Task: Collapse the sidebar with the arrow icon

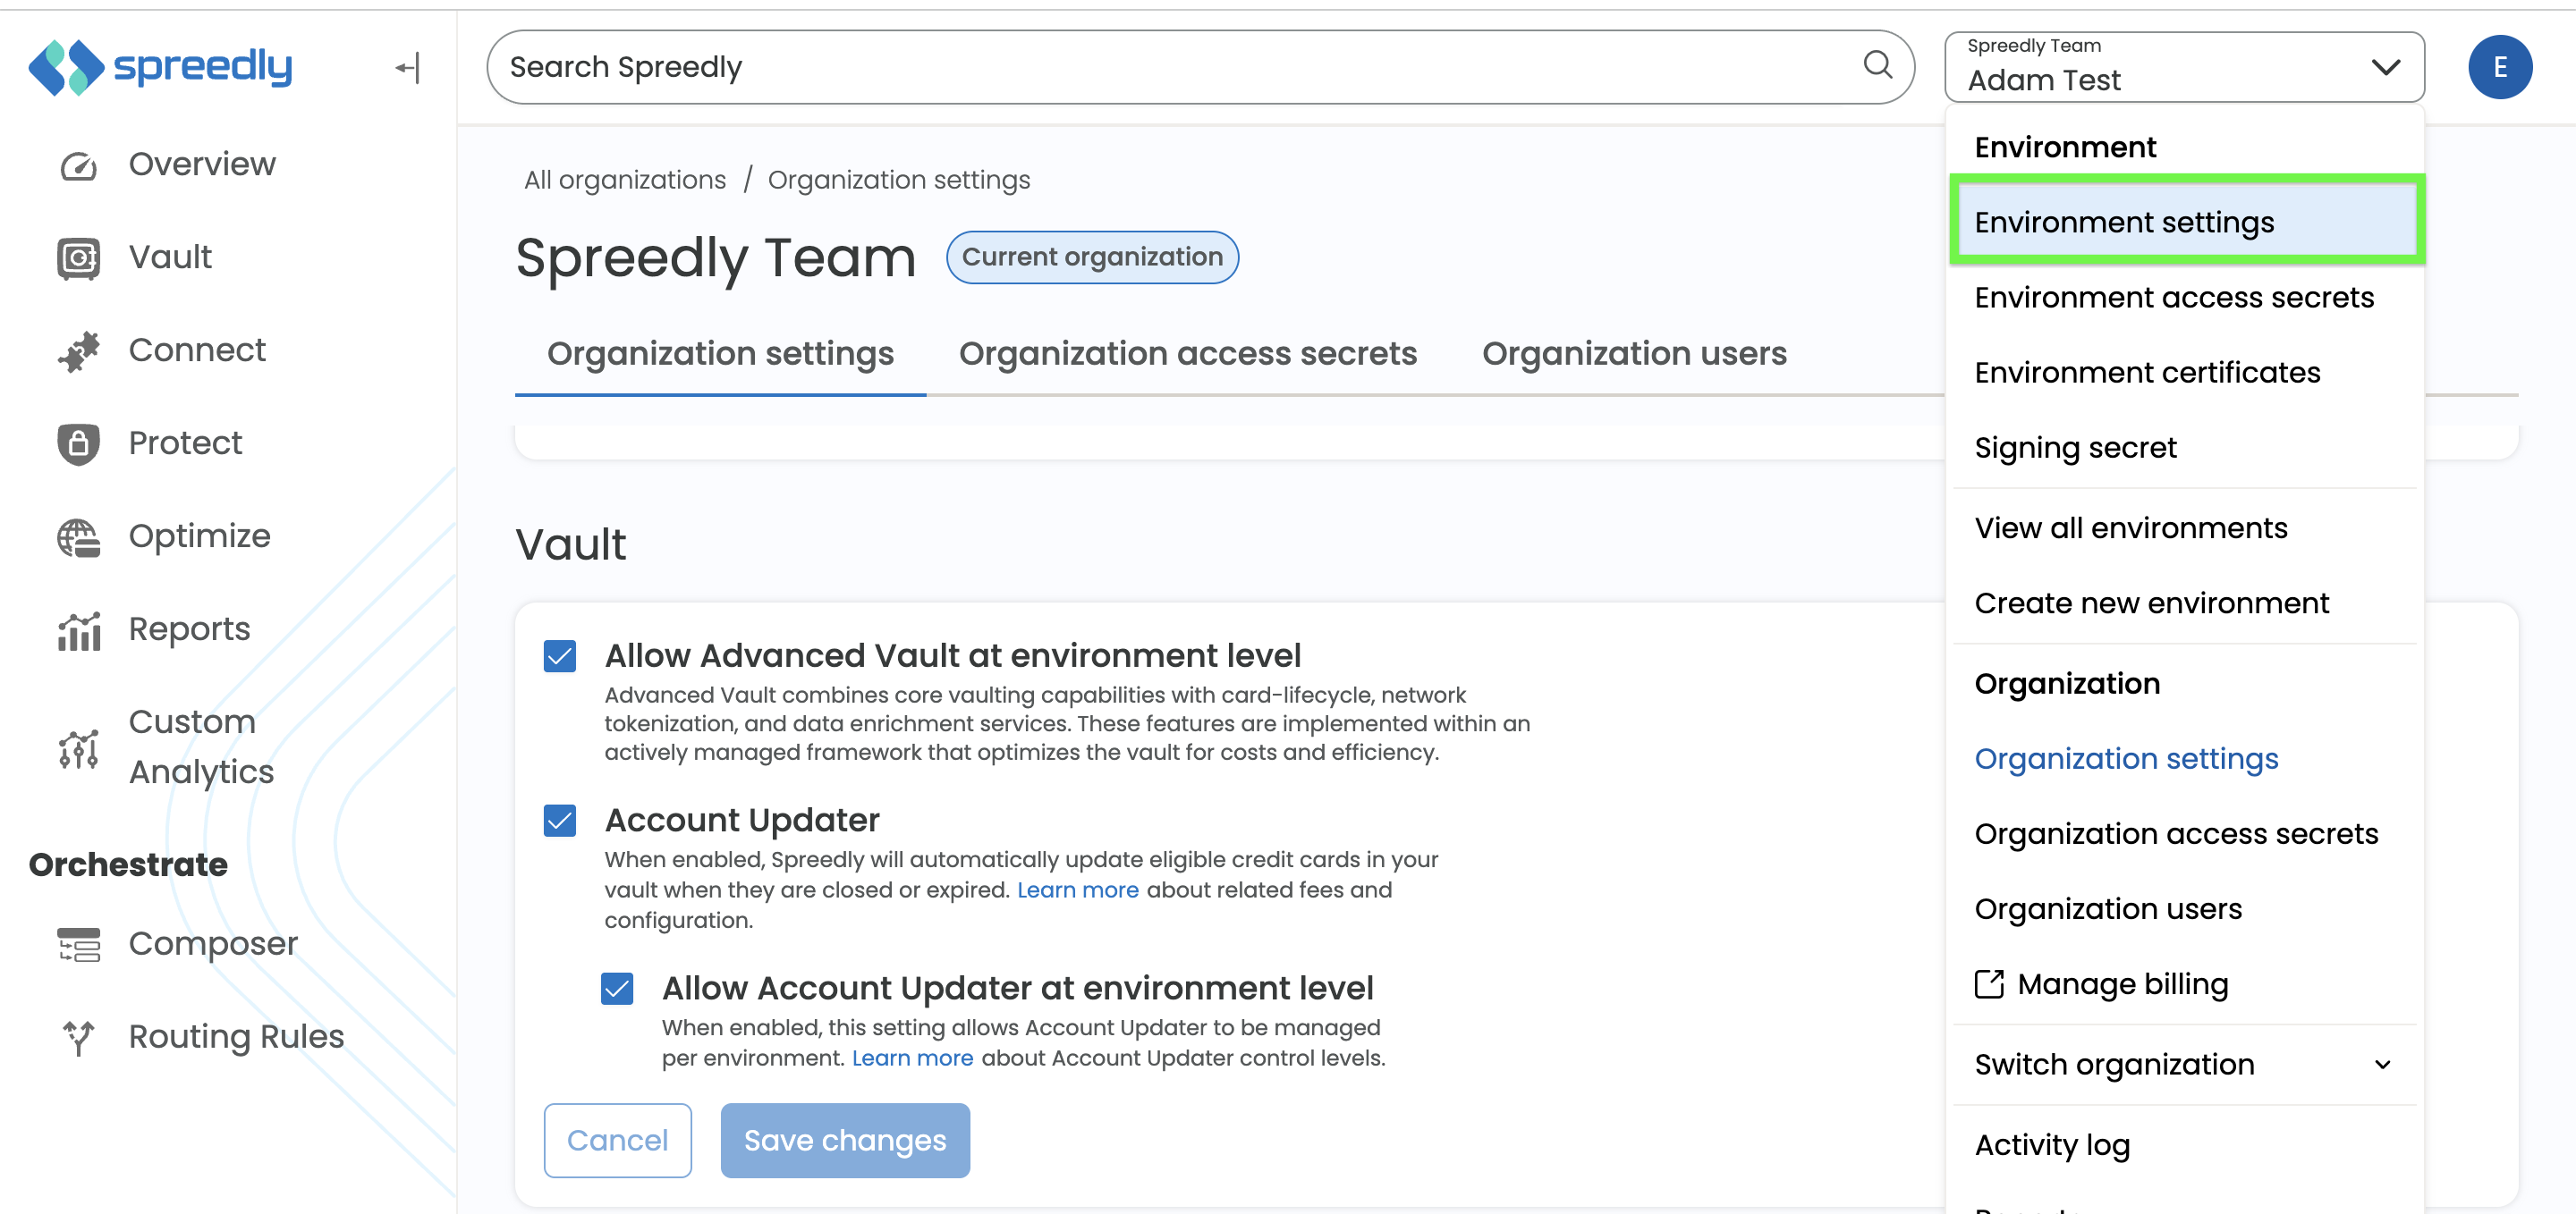Action: pyautogui.click(x=408, y=68)
